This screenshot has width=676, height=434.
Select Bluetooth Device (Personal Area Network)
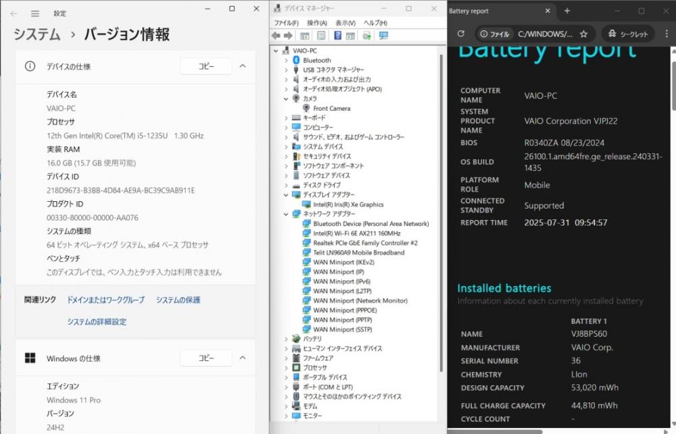tap(370, 224)
